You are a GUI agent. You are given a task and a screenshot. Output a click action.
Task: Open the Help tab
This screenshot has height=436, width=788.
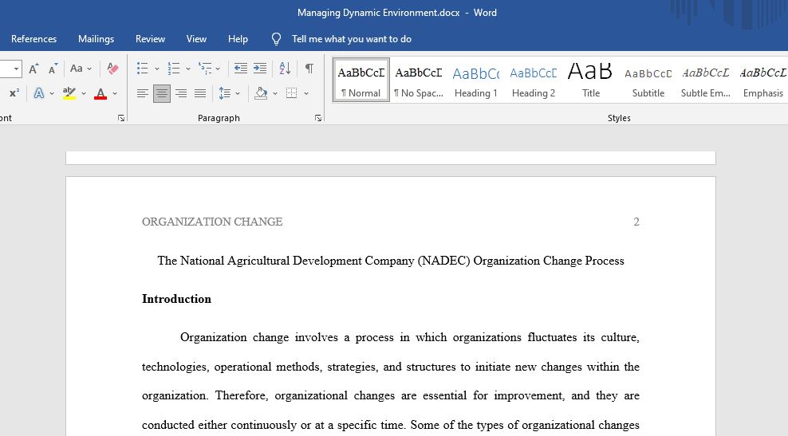238,39
